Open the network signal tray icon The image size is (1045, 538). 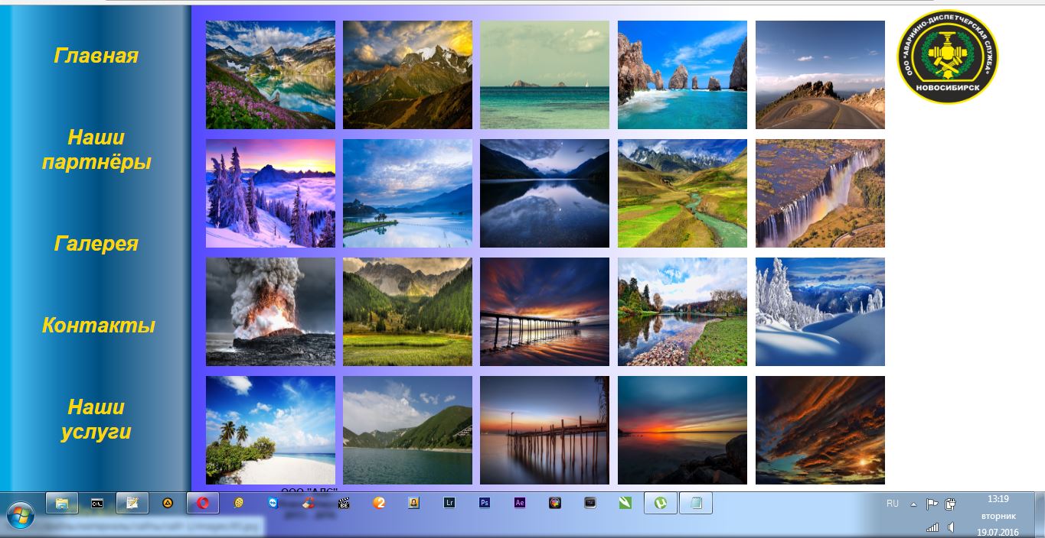click(932, 527)
